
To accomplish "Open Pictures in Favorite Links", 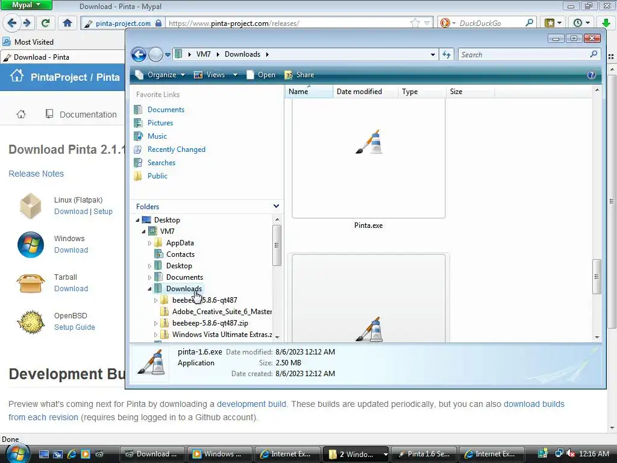I will tap(160, 123).
